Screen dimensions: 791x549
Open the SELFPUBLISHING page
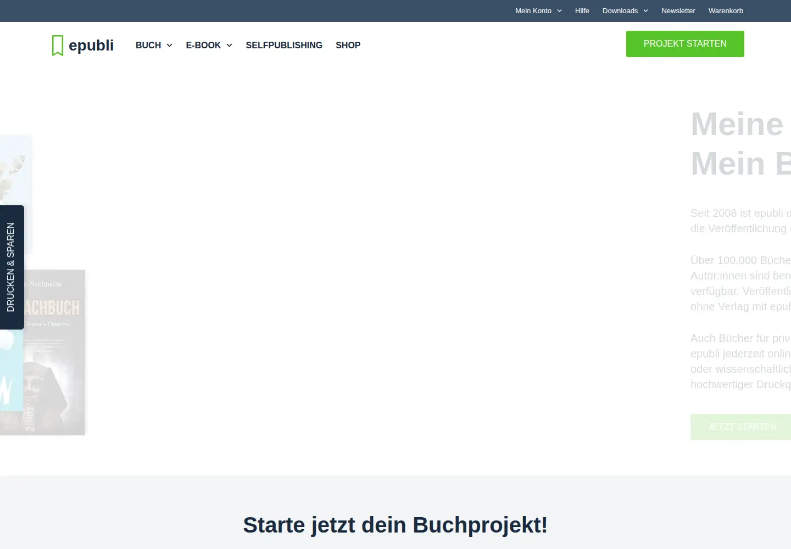(x=284, y=45)
